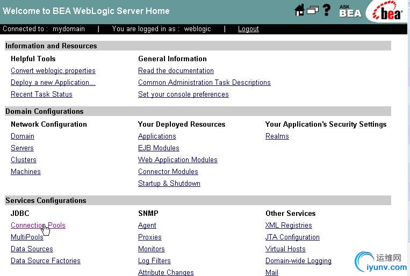The width and height of the screenshot is (410, 276).
Task: Click the General Information heading
Action: [172, 59]
